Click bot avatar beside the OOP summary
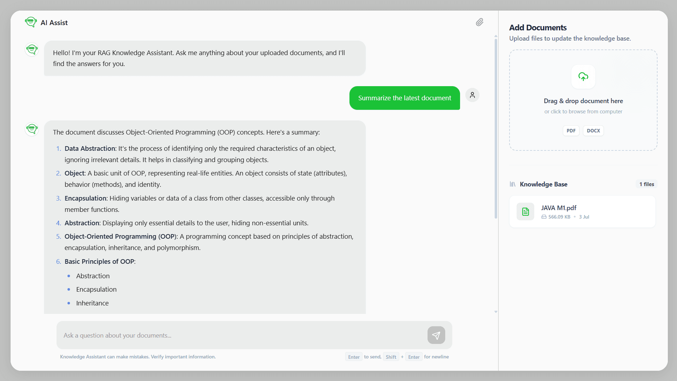This screenshot has width=677, height=381. [32, 129]
